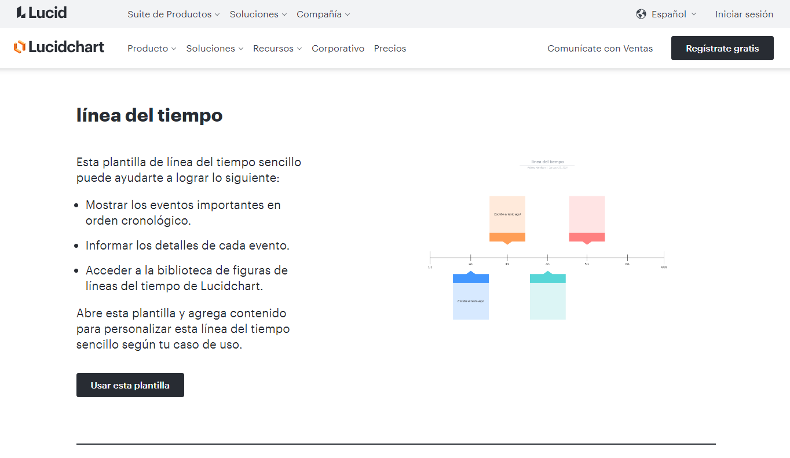Click the teal timeline card in preview

click(x=548, y=296)
